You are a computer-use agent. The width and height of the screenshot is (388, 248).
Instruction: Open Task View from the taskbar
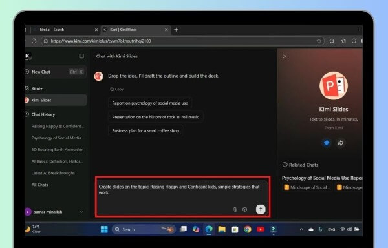(183, 229)
